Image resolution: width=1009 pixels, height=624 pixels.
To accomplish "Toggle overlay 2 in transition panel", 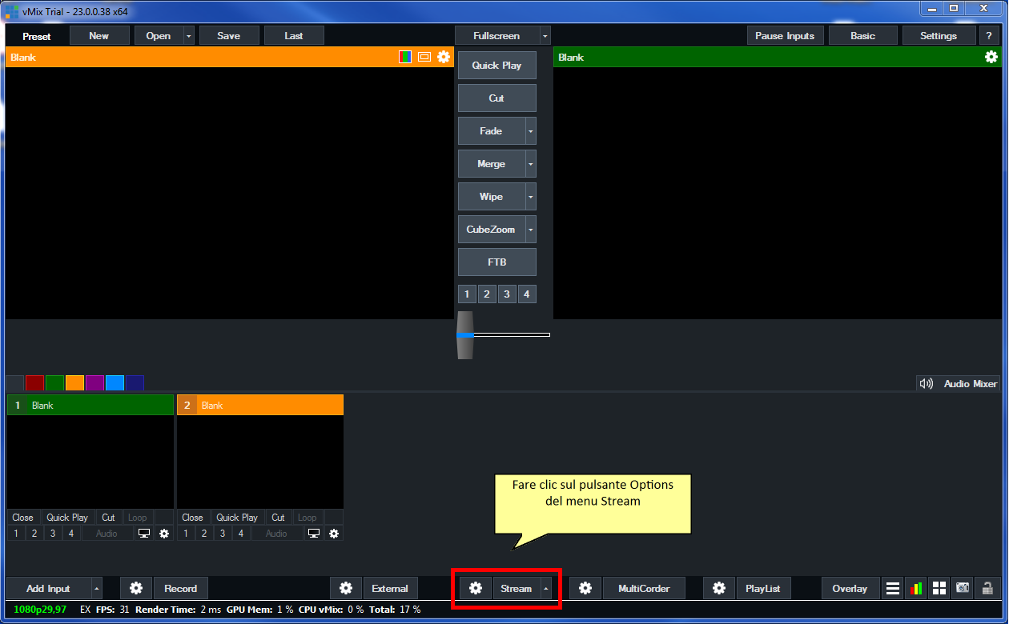I will [487, 294].
